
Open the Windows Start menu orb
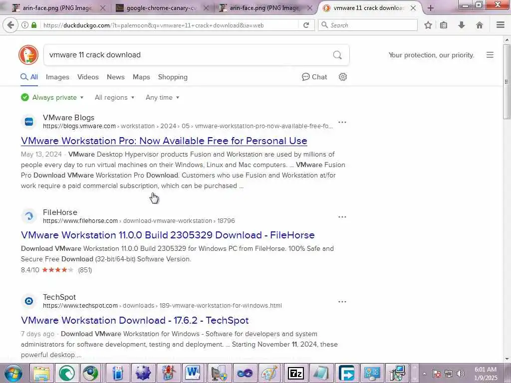tap(13, 373)
